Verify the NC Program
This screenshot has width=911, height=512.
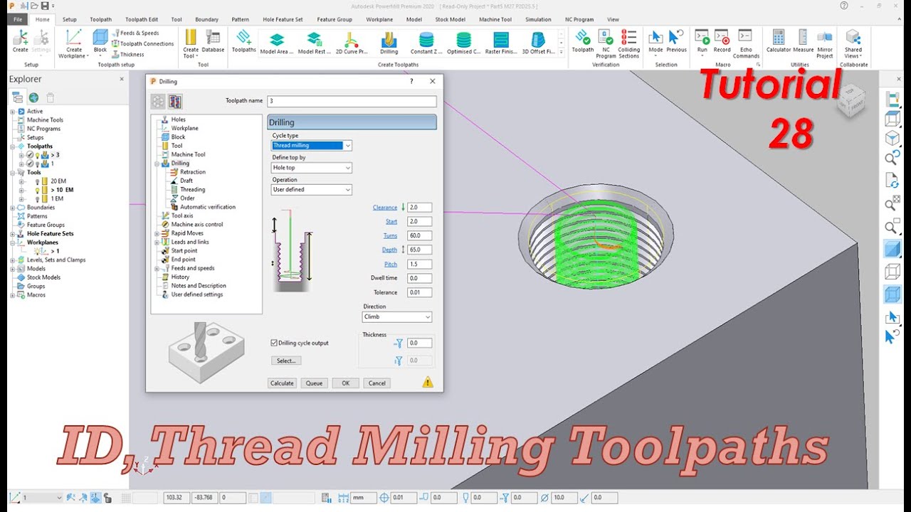(x=606, y=43)
